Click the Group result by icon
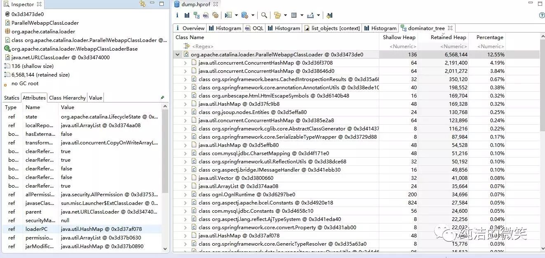Viewport: 545px width, 258px height. tap(277, 15)
